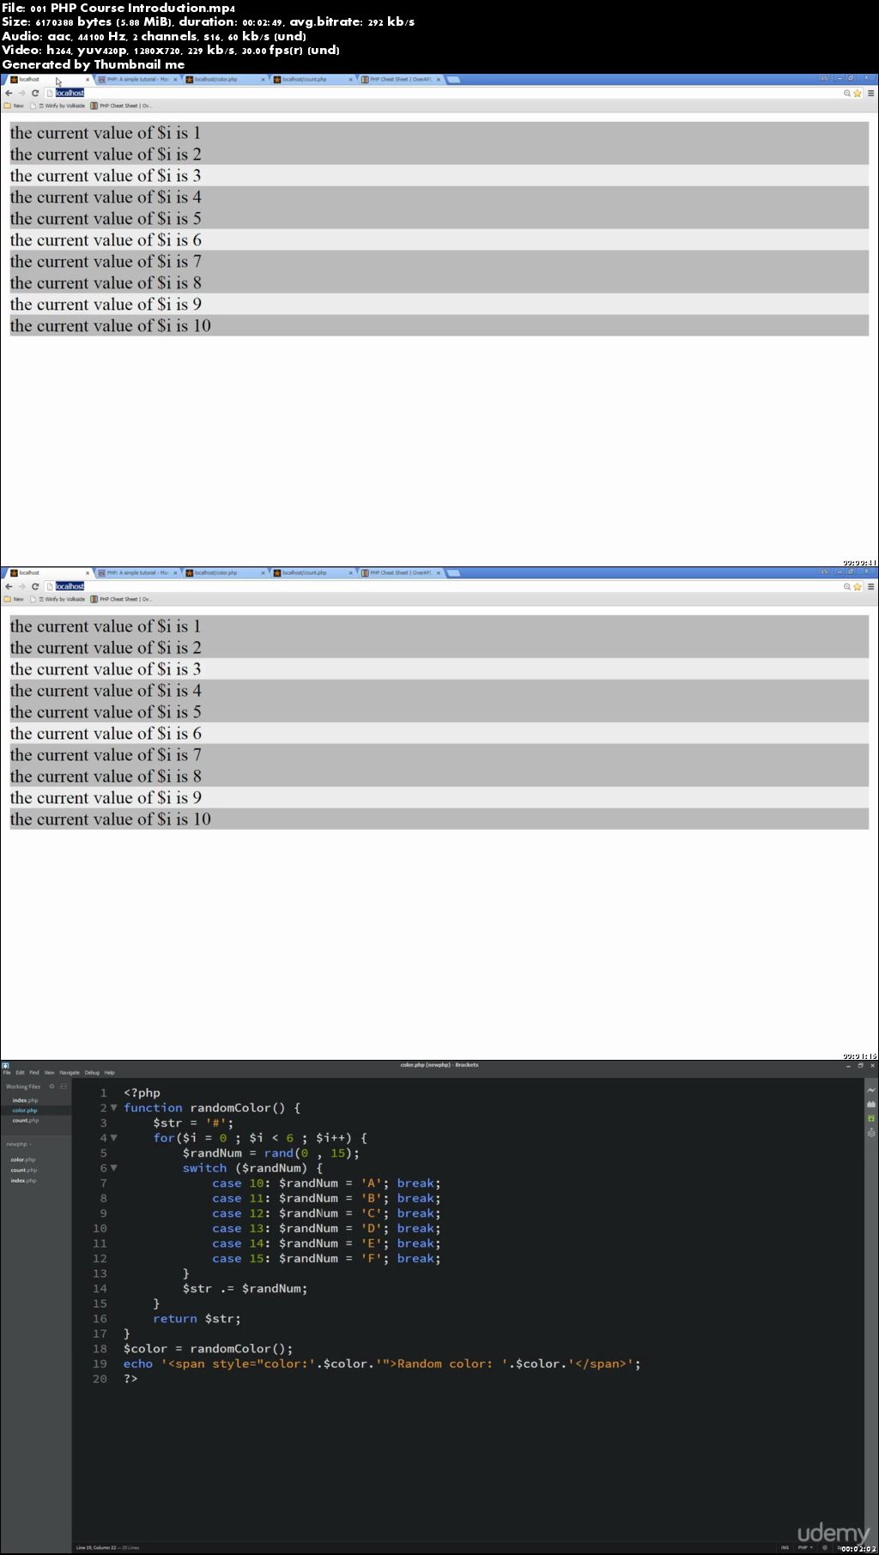879x1555 pixels.
Task: Open Navigate menu in Brackets
Action: tap(70, 1072)
